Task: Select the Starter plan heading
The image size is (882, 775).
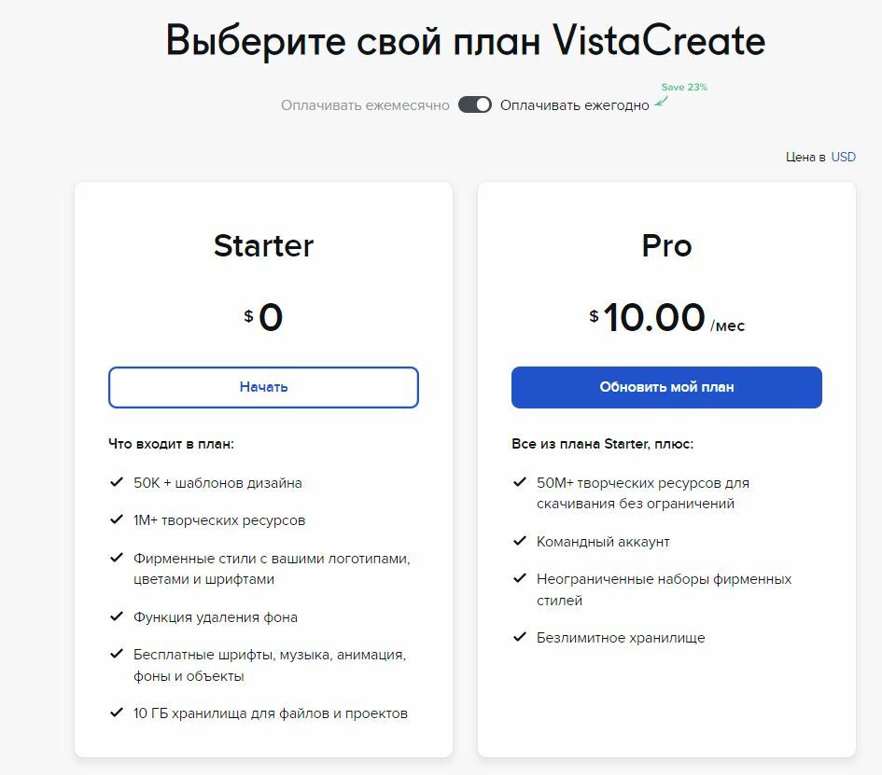Action: pyautogui.click(x=263, y=245)
